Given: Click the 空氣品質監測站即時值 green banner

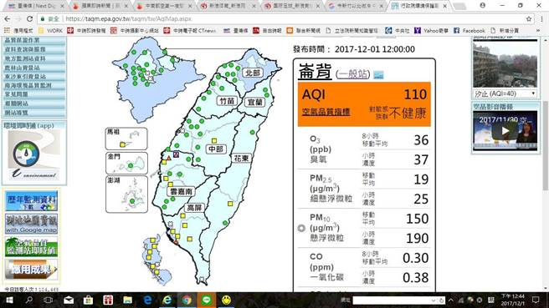Looking at the screenshot, I should point(32,246).
